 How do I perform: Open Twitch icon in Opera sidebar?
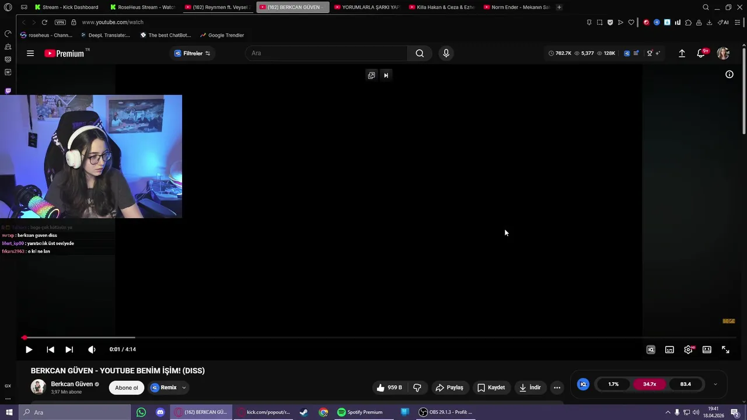[x=8, y=91]
